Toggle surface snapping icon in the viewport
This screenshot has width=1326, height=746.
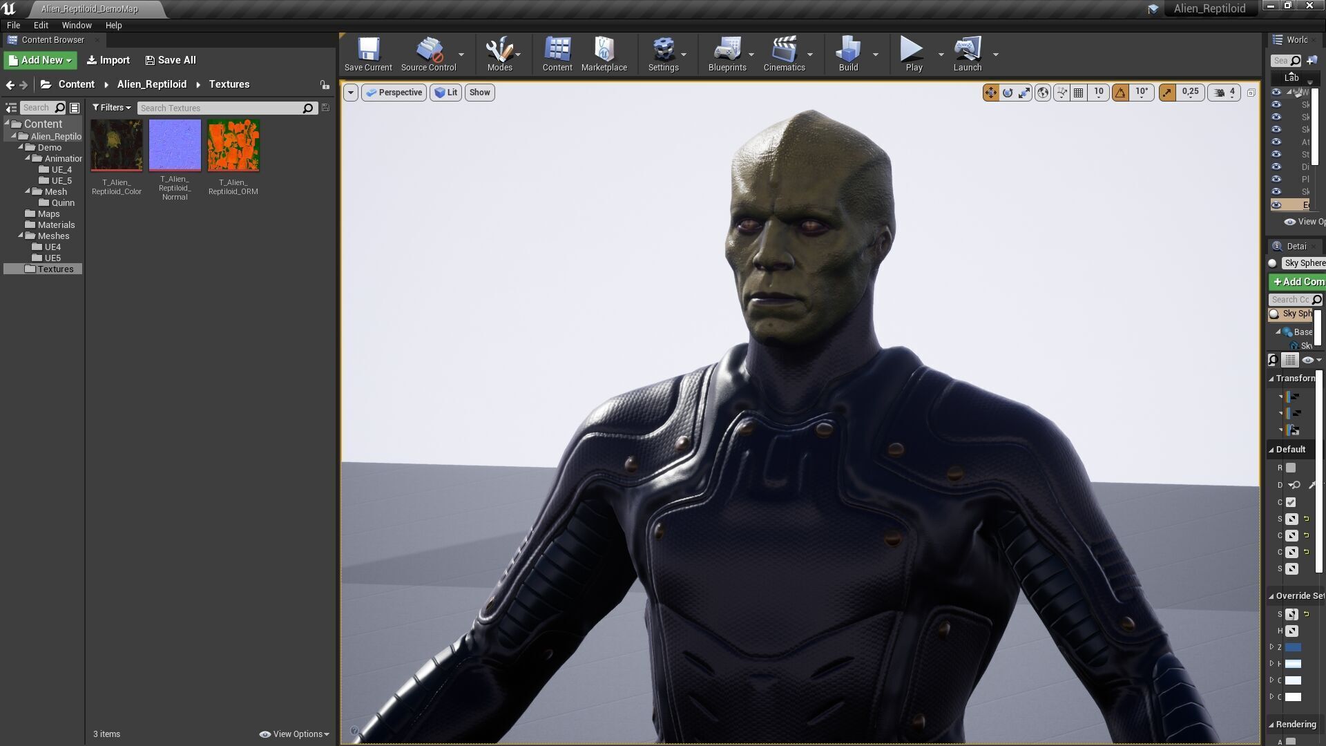[1061, 93]
